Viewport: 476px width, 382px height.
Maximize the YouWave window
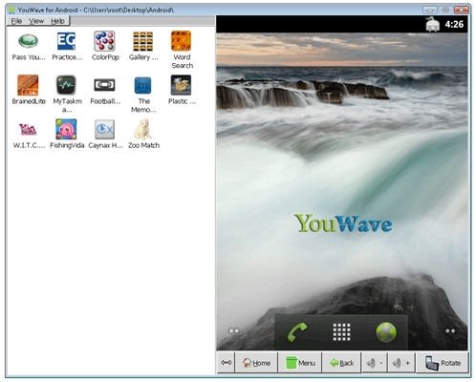(445, 11)
